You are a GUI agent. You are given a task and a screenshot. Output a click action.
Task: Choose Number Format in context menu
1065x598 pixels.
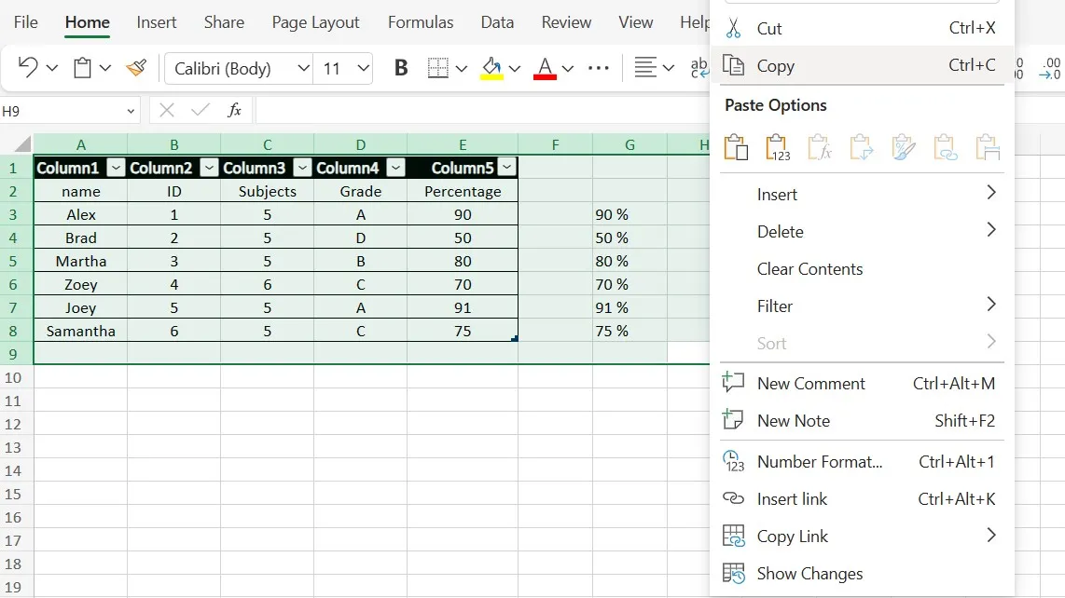tap(862, 462)
